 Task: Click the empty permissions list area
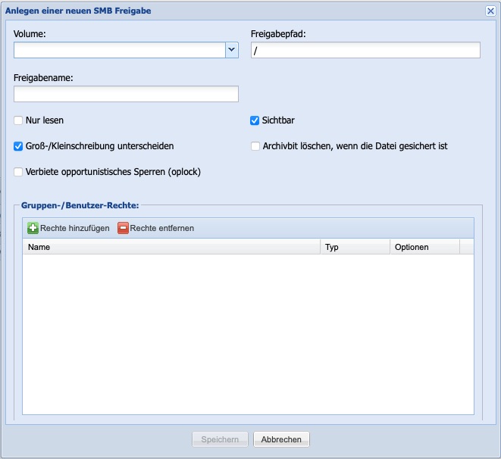pos(247,333)
